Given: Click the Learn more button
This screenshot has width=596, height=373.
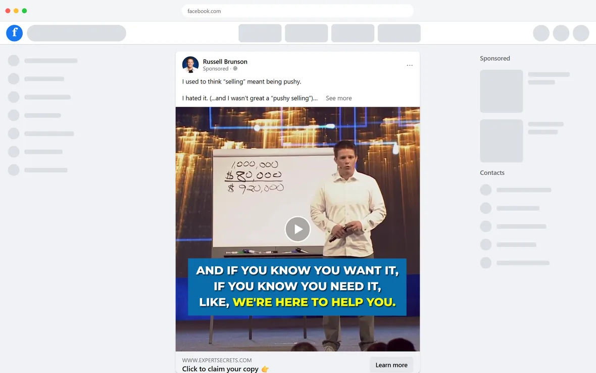Looking at the screenshot, I should [x=391, y=365].
